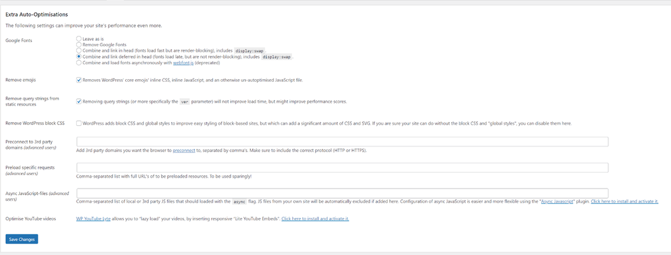Choose load fonts asynchronously with webfont.js option
This screenshot has height=255, width=671.
click(79, 63)
